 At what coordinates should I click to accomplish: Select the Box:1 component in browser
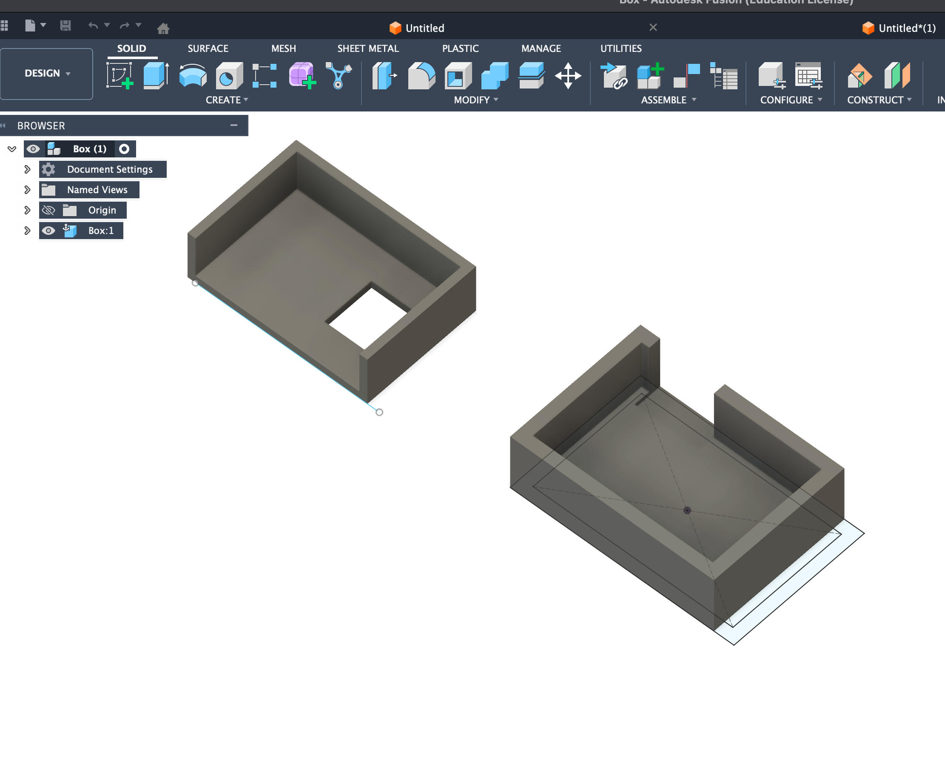[x=100, y=231]
